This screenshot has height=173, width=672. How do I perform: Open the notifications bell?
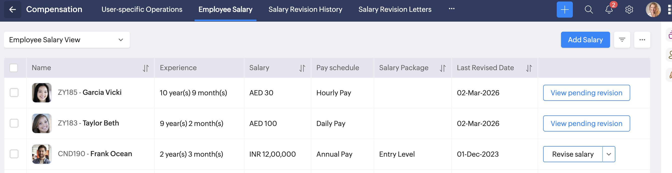pyautogui.click(x=609, y=10)
